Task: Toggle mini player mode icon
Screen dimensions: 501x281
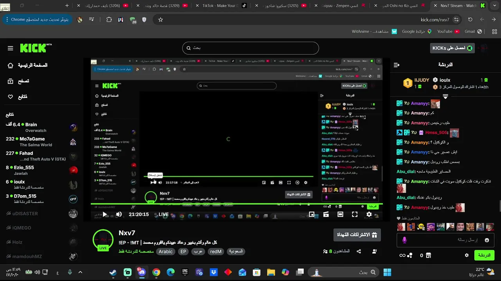Action: pyautogui.click(x=312, y=214)
